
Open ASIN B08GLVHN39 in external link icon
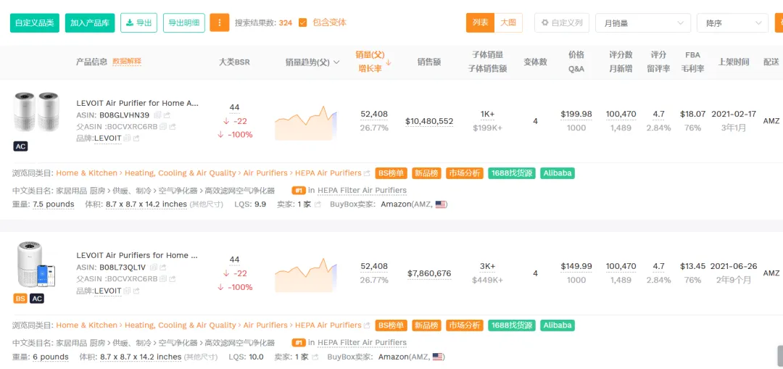pos(167,115)
